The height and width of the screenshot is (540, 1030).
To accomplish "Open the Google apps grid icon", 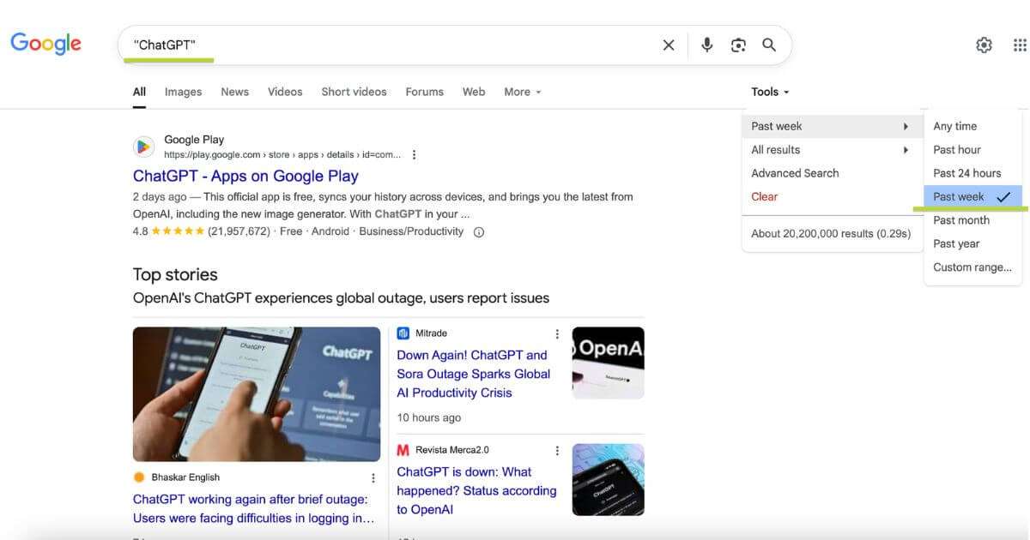I will 1020,45.
